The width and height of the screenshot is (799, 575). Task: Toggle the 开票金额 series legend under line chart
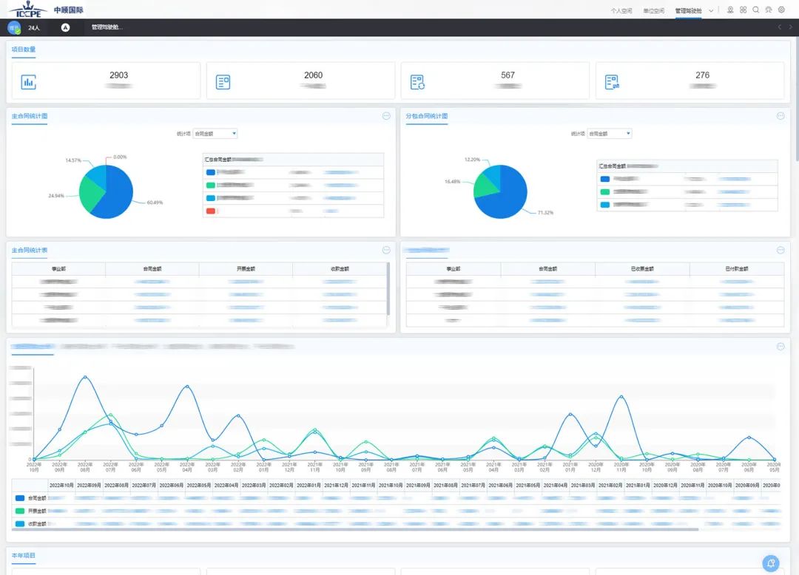click(30, 511)
